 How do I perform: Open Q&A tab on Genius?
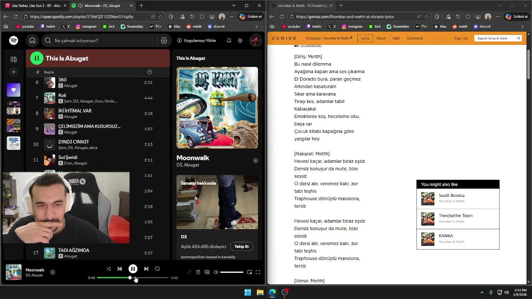tap(396, 38)
